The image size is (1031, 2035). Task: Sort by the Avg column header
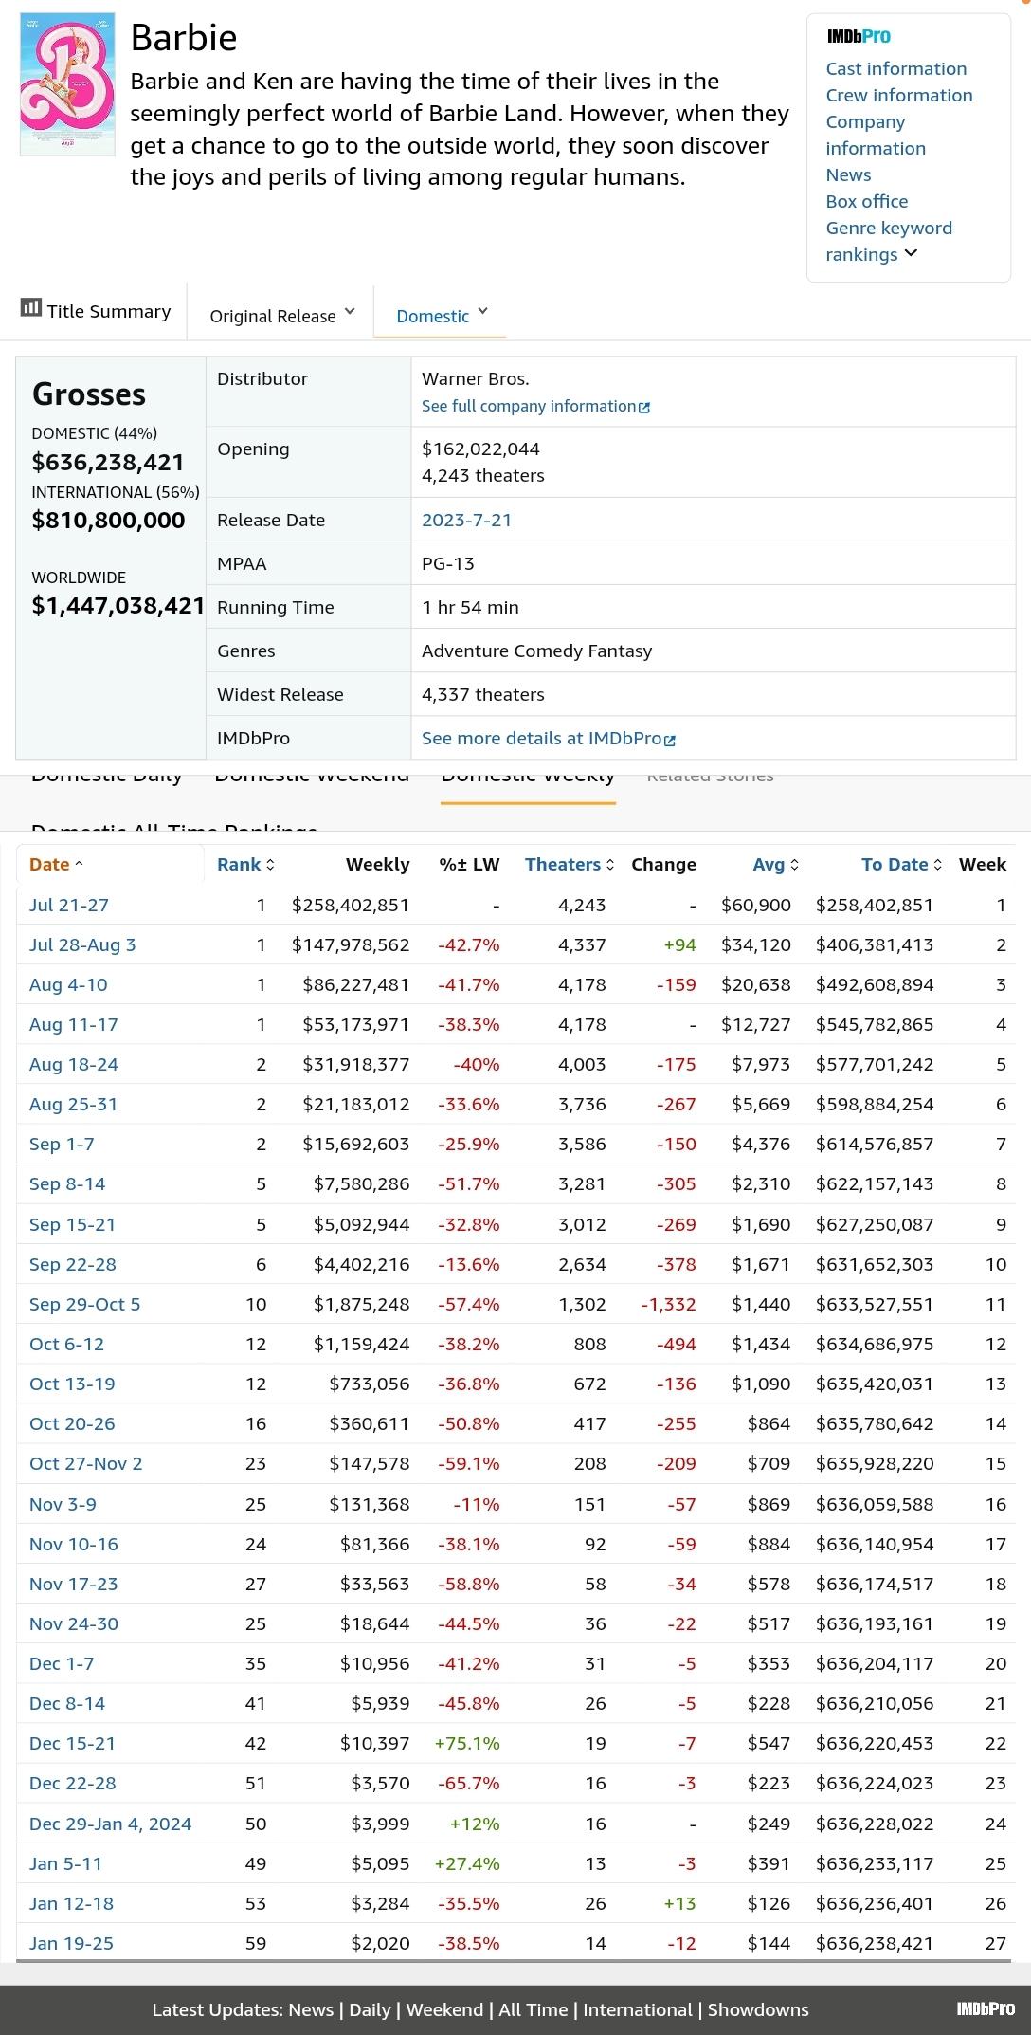pos(776,864)
